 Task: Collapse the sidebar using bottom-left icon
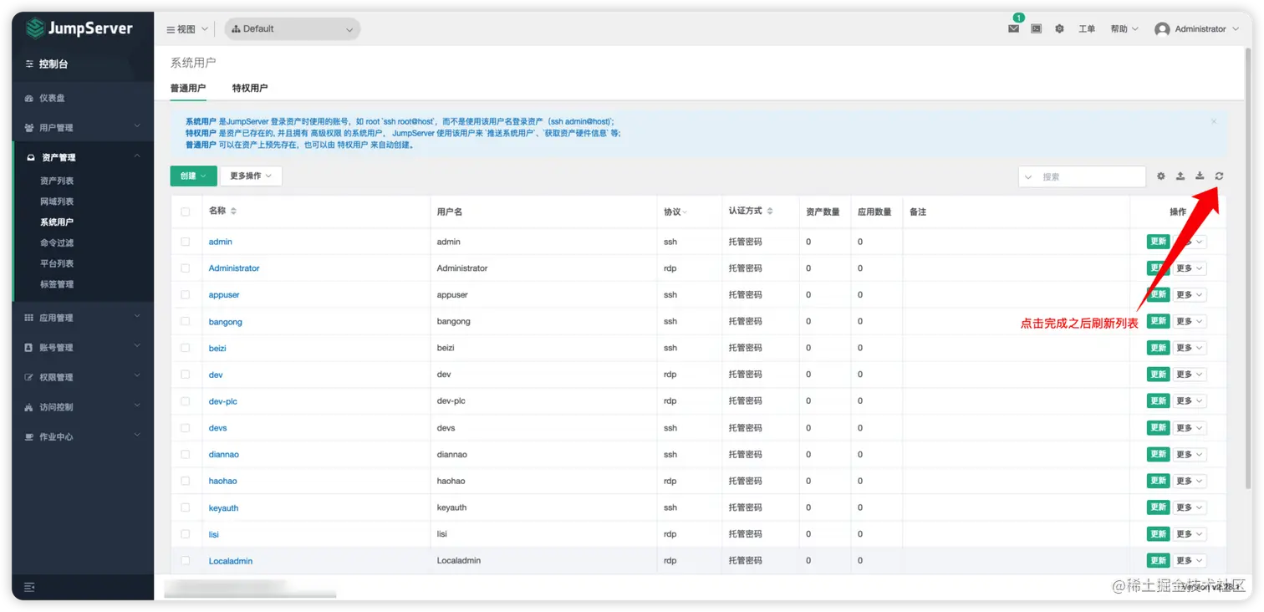[28, 588]
